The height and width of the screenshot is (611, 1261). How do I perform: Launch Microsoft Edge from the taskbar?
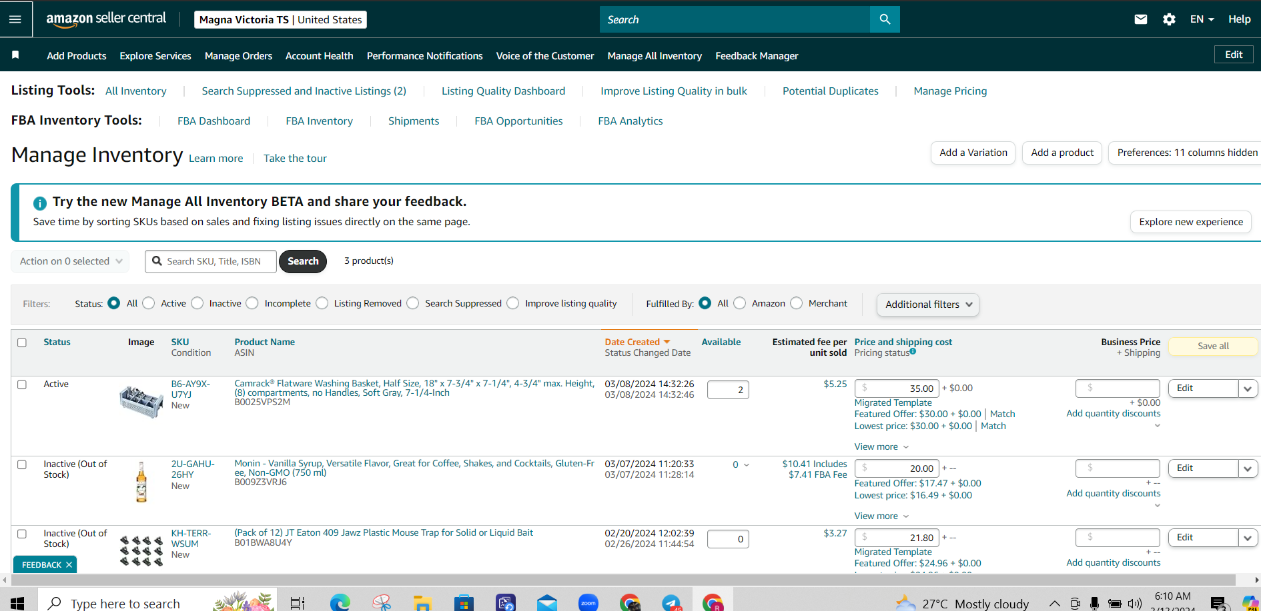[x=340, y=603]
